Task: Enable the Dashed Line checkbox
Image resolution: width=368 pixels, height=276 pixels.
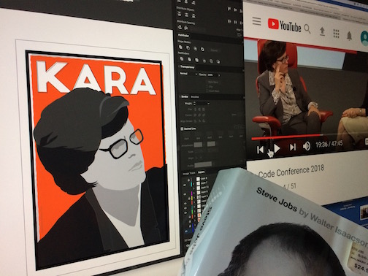Action: click(x=182, y=129)
